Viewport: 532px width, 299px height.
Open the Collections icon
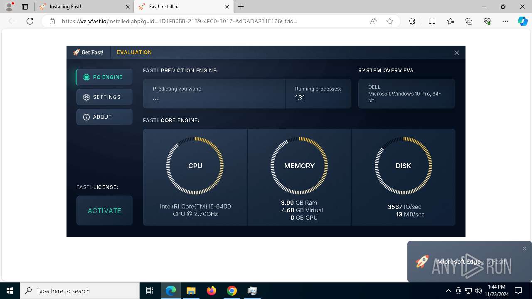point(469,21)
